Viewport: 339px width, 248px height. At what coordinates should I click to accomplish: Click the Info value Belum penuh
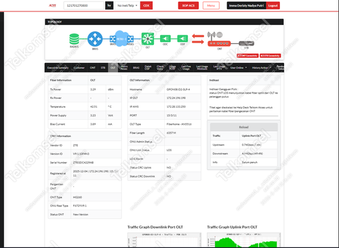coord(250,163)
